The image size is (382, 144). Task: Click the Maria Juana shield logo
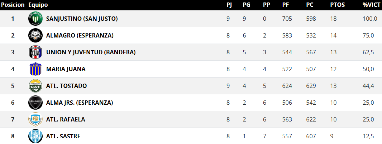tap(35, 69)
